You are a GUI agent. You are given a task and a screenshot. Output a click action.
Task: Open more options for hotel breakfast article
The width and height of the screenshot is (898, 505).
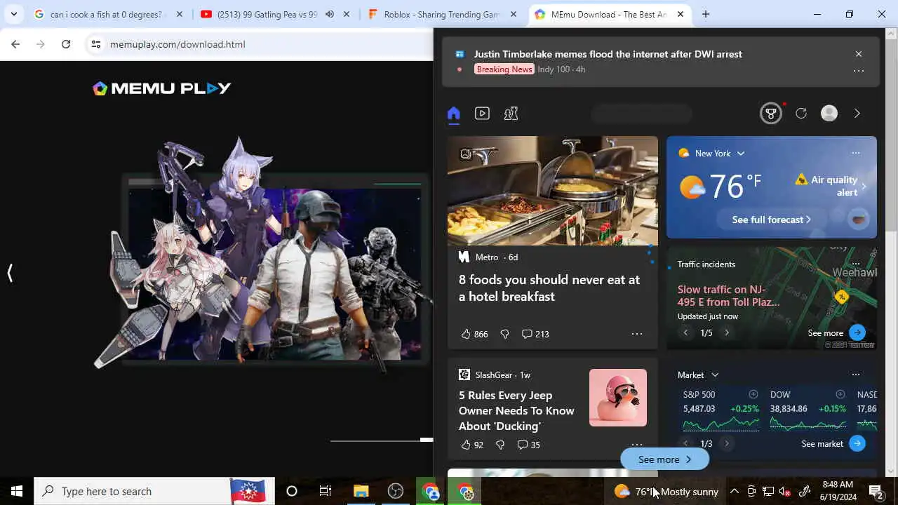click(637, 334)
